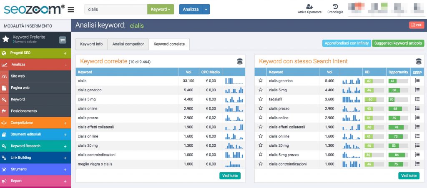Screen dimensions: 427x188
Task: Click the Sito web gauge icon
Action: tap(4, 76)
